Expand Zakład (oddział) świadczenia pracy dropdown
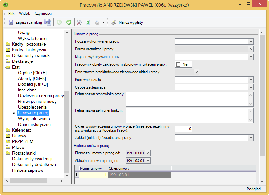Screen dimensions: 269x195 click(x=251, y=138)
